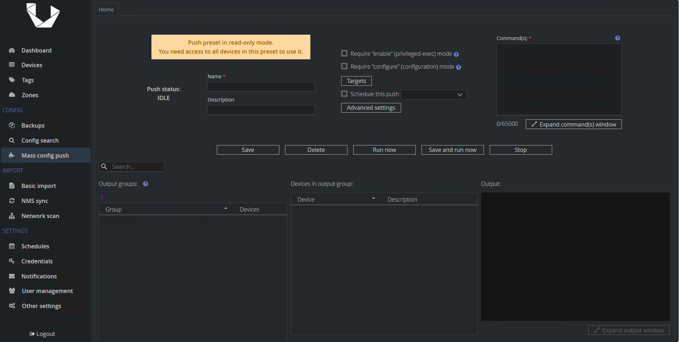This screenshot has width=679, height=342.
Task: Click the Config search magnifier icon
Action: pyautogui.click(x=12, y=140)
